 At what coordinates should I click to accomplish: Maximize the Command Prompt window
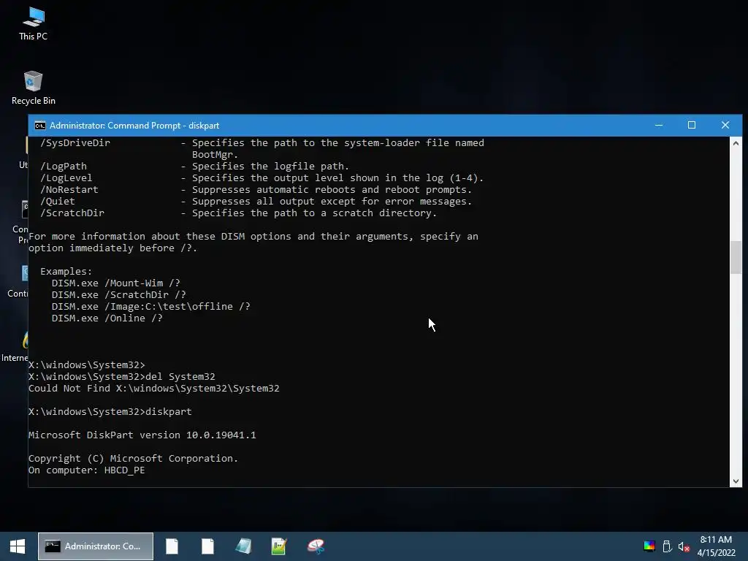[692, 125]
